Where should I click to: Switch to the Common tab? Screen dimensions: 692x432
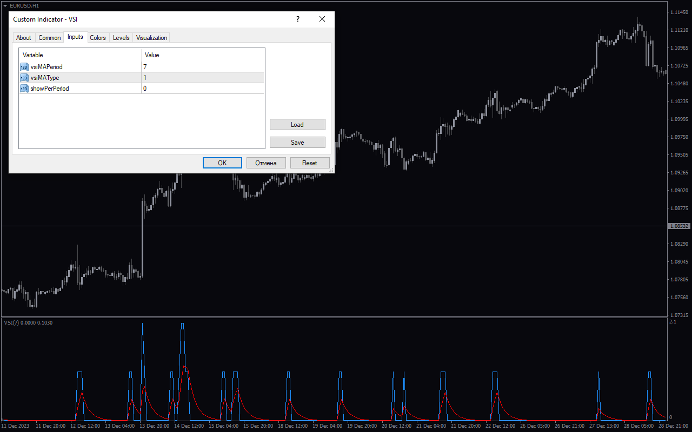click(50, 38)
